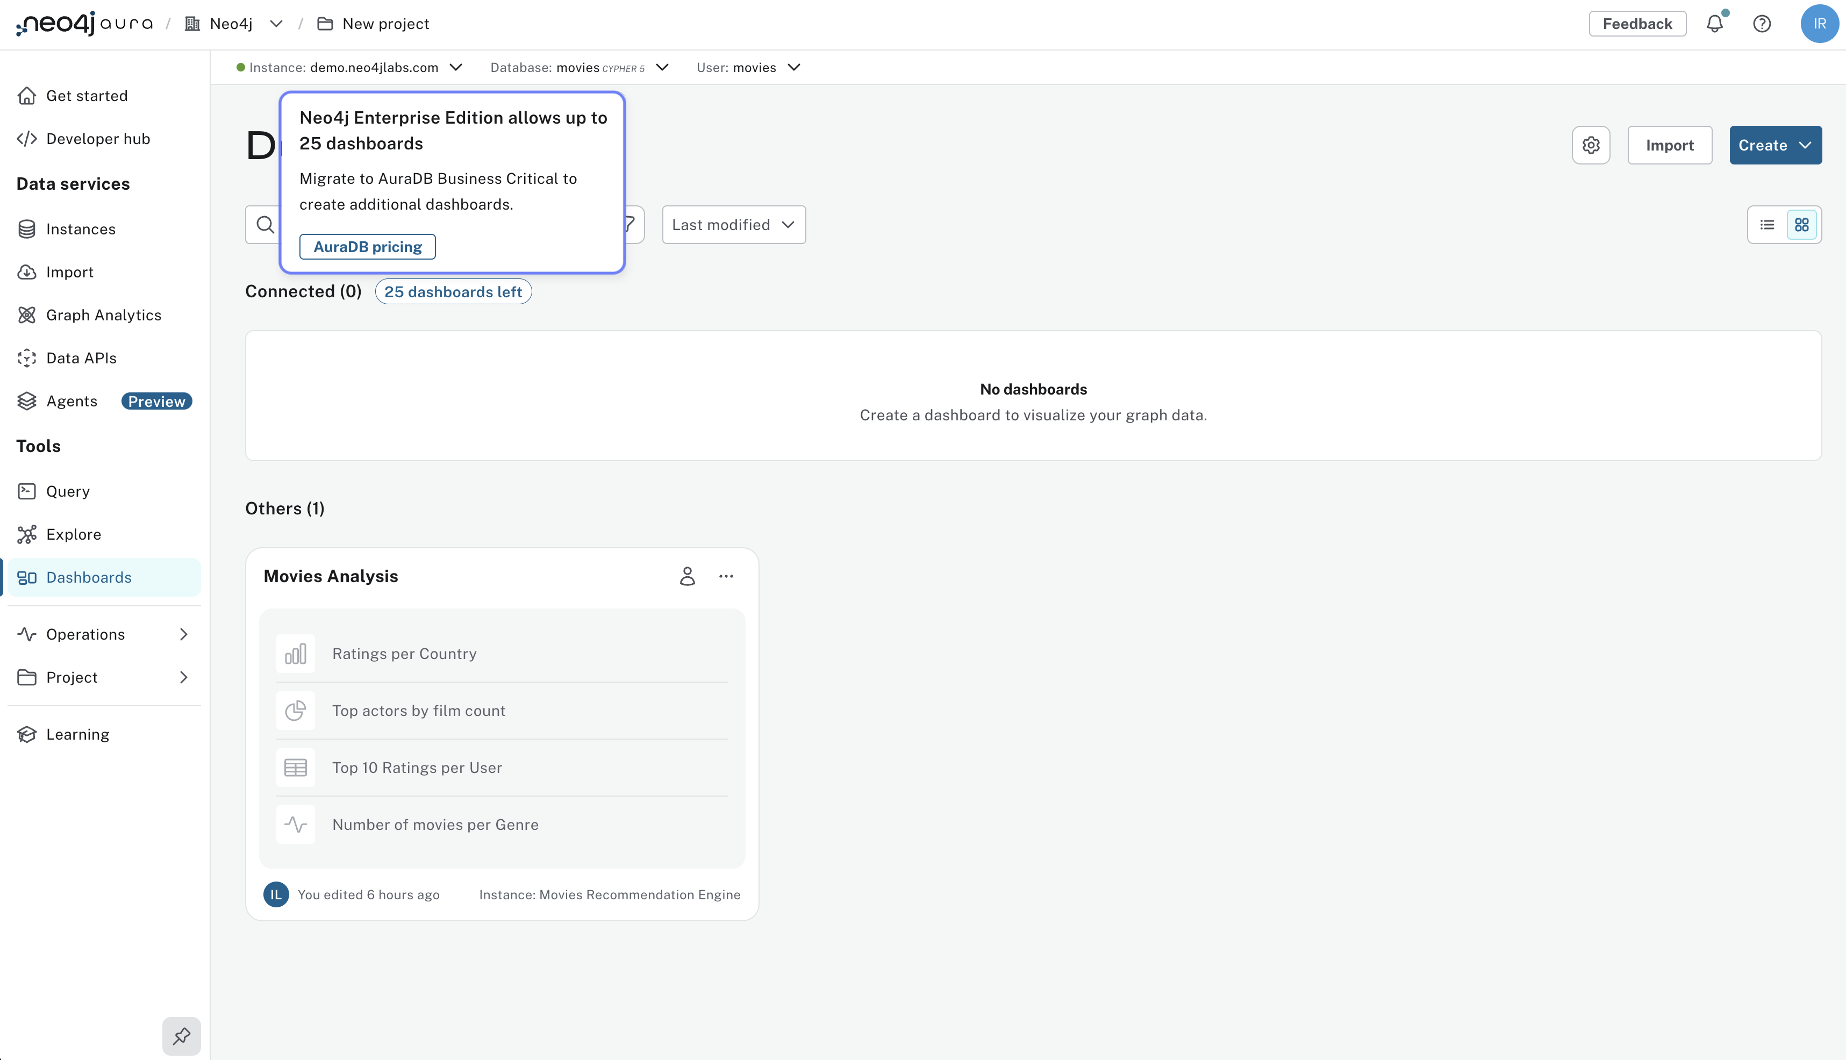Enable grid view for dashboards
This screenshot has height=1060, width=1846.
tap(1801, 224)
